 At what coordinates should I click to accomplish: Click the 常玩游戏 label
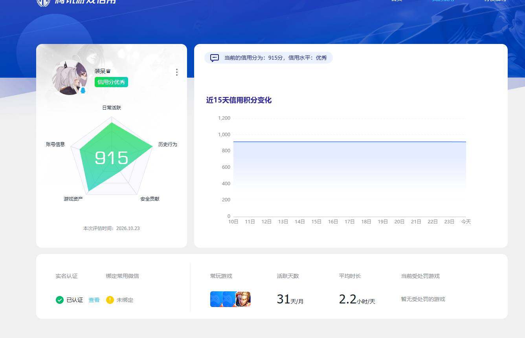coord(221,276)
